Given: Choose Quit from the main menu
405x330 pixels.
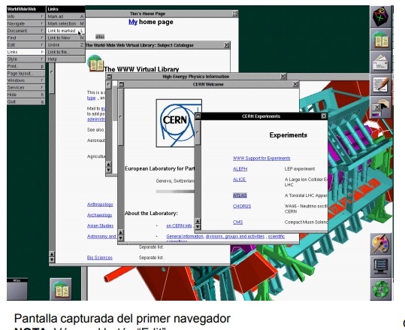Looking at the screenshot, I should pyautogui.click(x=26, y=101).
